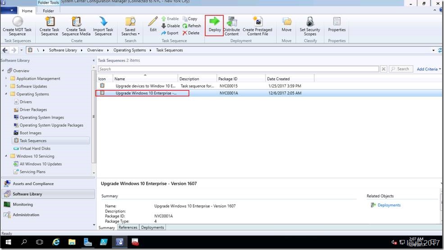Select Servicing Plans node
444x250 pixels.
32,172
